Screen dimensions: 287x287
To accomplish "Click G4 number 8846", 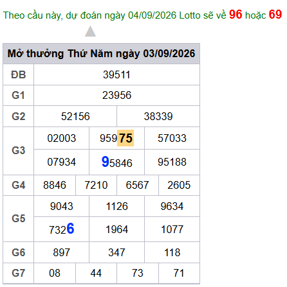I will click(x=55, y=185).
